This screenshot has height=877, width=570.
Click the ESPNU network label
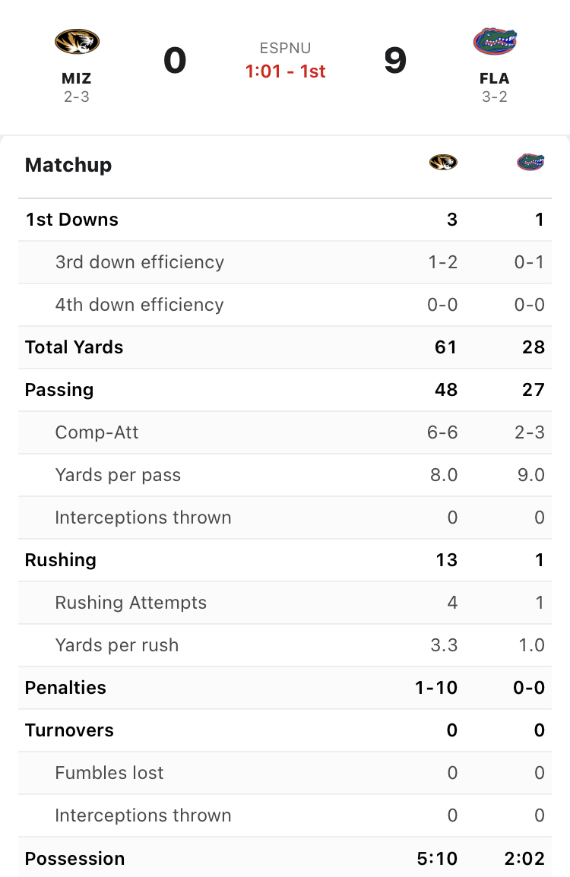[x=285, y=48]
